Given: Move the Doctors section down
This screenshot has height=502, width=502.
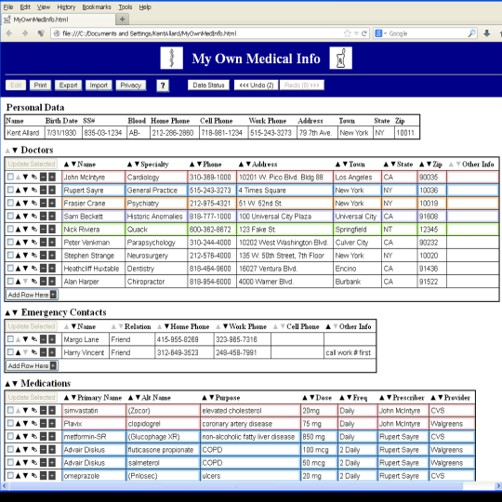Looking at the screenshot, I should (15, 151).
